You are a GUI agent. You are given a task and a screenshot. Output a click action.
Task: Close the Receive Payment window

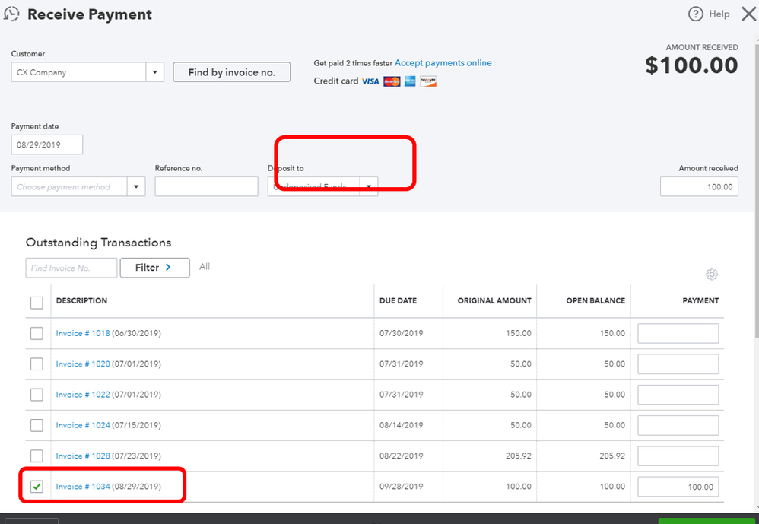(x=748, y=14)
